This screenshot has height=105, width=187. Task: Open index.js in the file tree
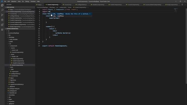pos(12,82)
